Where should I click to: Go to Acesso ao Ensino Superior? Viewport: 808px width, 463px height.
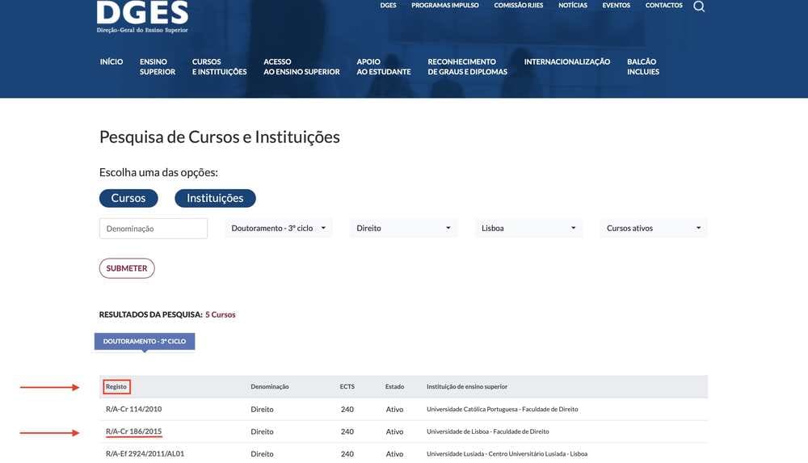(301, 67)
